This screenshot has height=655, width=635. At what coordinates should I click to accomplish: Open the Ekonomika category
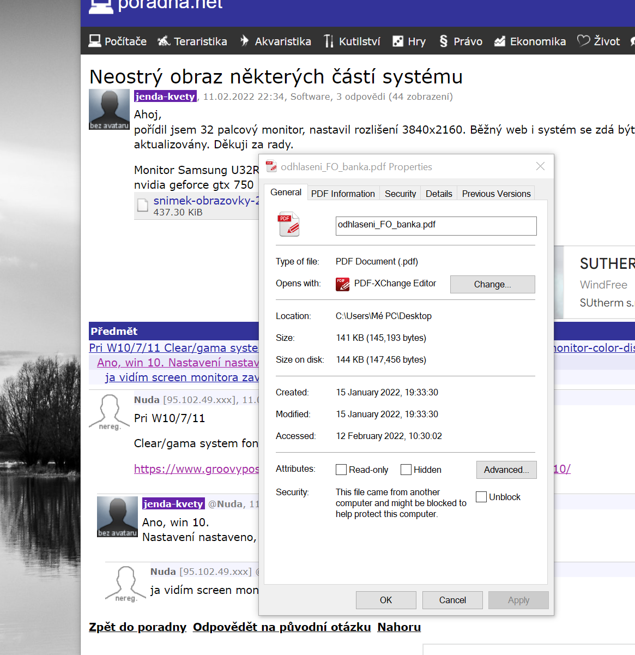(530, 41)
